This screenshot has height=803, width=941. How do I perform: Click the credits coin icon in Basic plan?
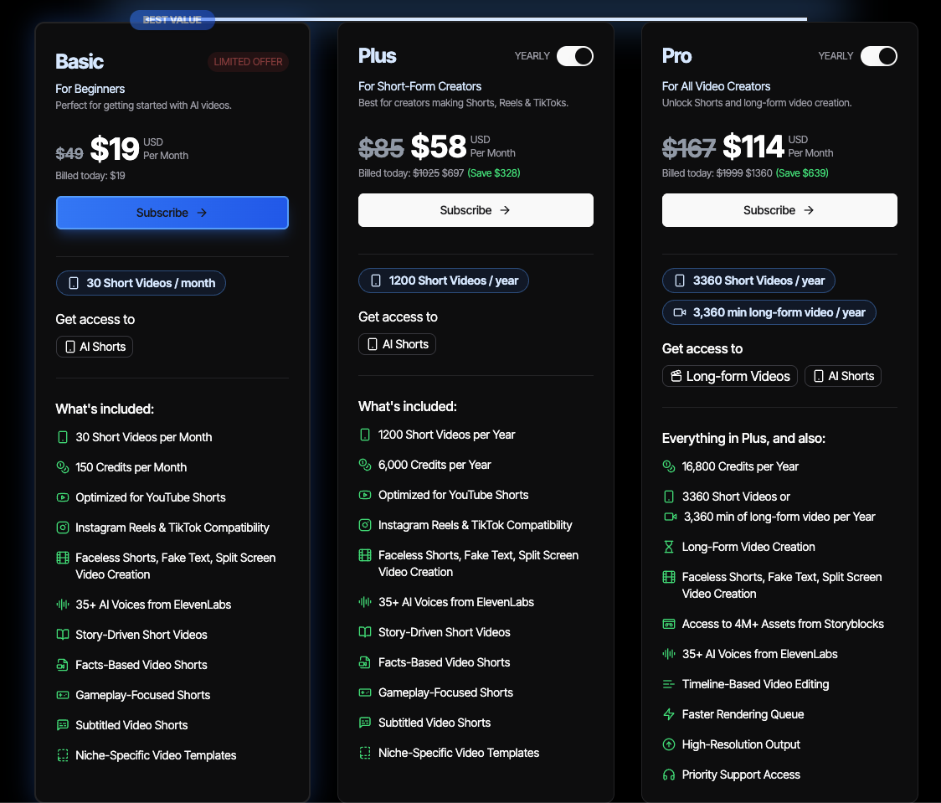click(62, 467)
